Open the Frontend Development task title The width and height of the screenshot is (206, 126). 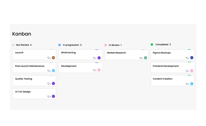[166, 66]
